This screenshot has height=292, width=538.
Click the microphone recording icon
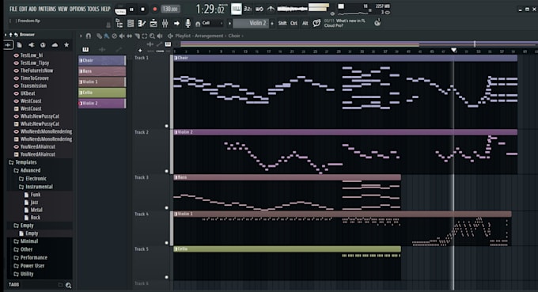tap(188, 23)
